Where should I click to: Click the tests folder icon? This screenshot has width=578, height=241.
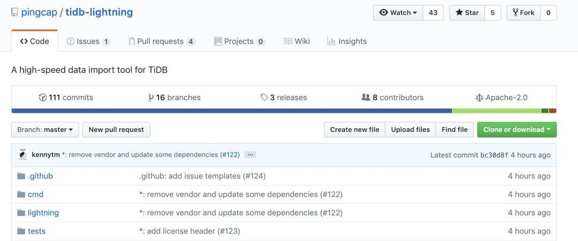pyautogui.click(x=21, y=231)
